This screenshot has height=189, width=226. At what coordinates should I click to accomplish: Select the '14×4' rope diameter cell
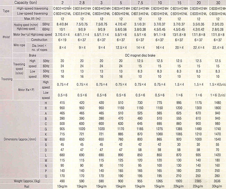click(140, 48)
